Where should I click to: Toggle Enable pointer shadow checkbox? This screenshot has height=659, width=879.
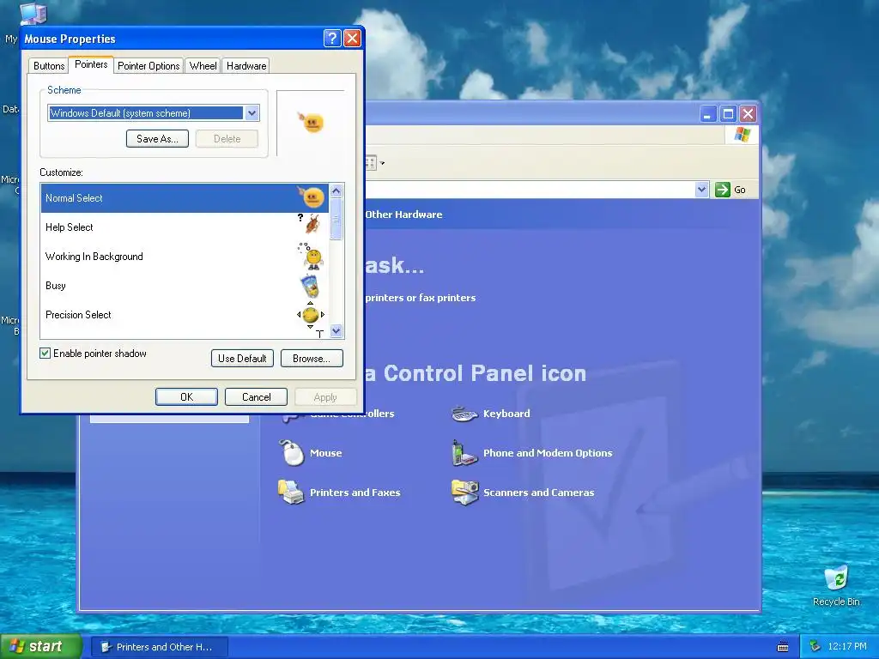pos(45,353)
